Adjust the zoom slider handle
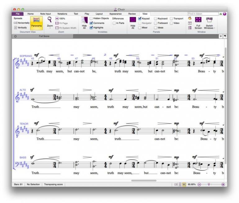239x203 pixels. pyautogui.click(x=209, y=184)
